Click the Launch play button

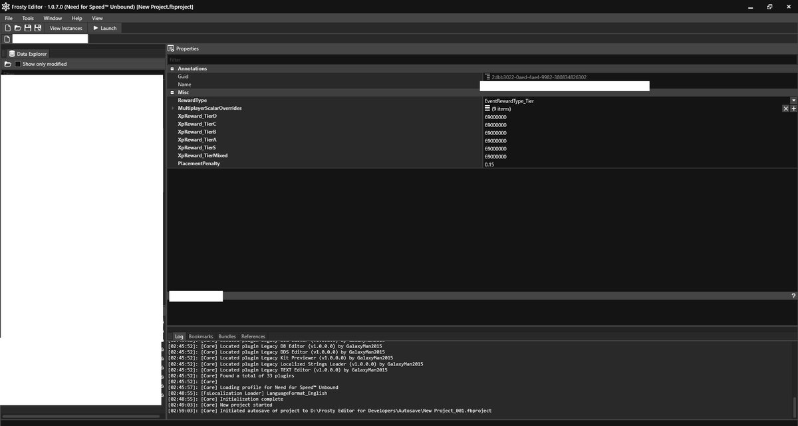(104, 28)
